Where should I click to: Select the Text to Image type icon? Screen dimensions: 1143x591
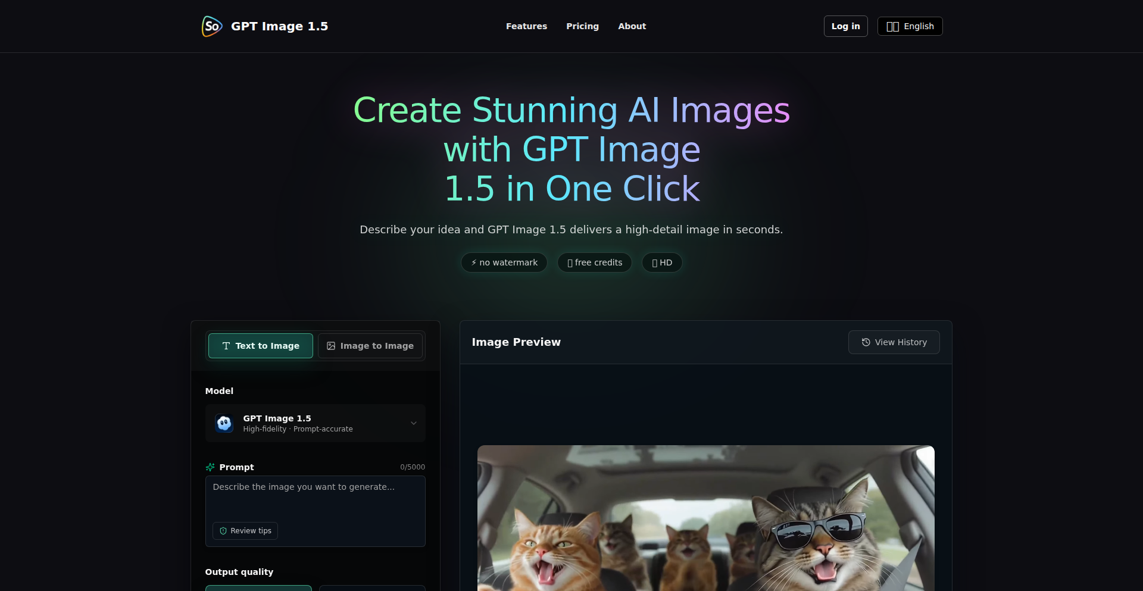click(x=226, y=346)
